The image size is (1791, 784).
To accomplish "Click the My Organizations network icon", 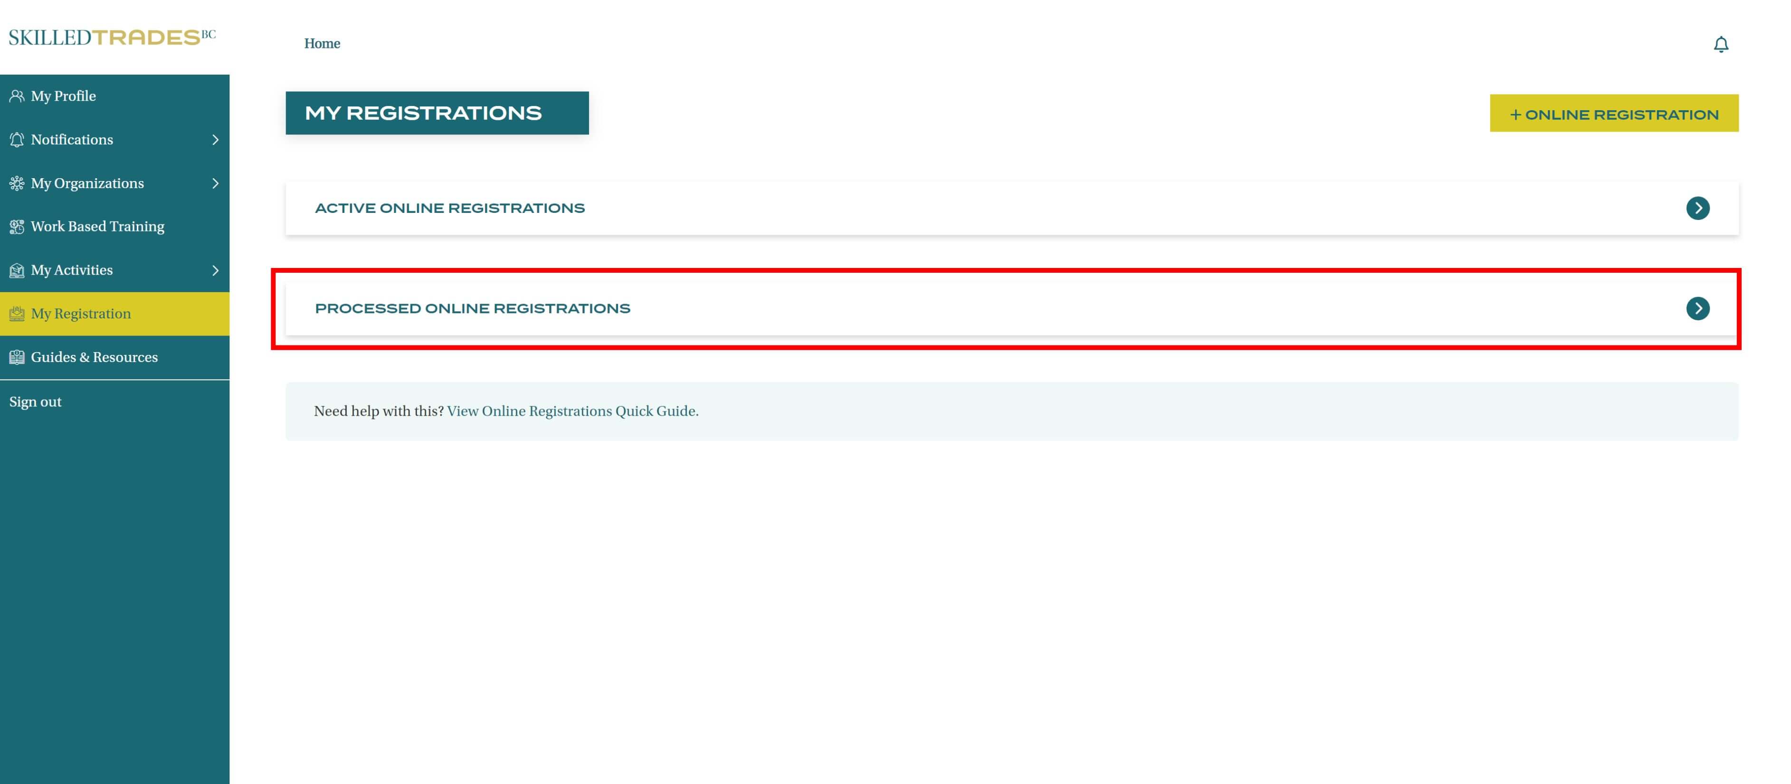I will pyautogui.click(x=17, y=184).
